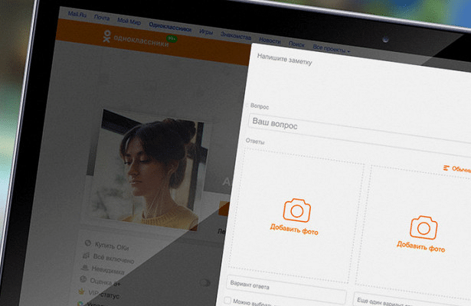Screen dimensions: 471x306
Task: Open the Всё включено link
Action: tap(113, 259)
